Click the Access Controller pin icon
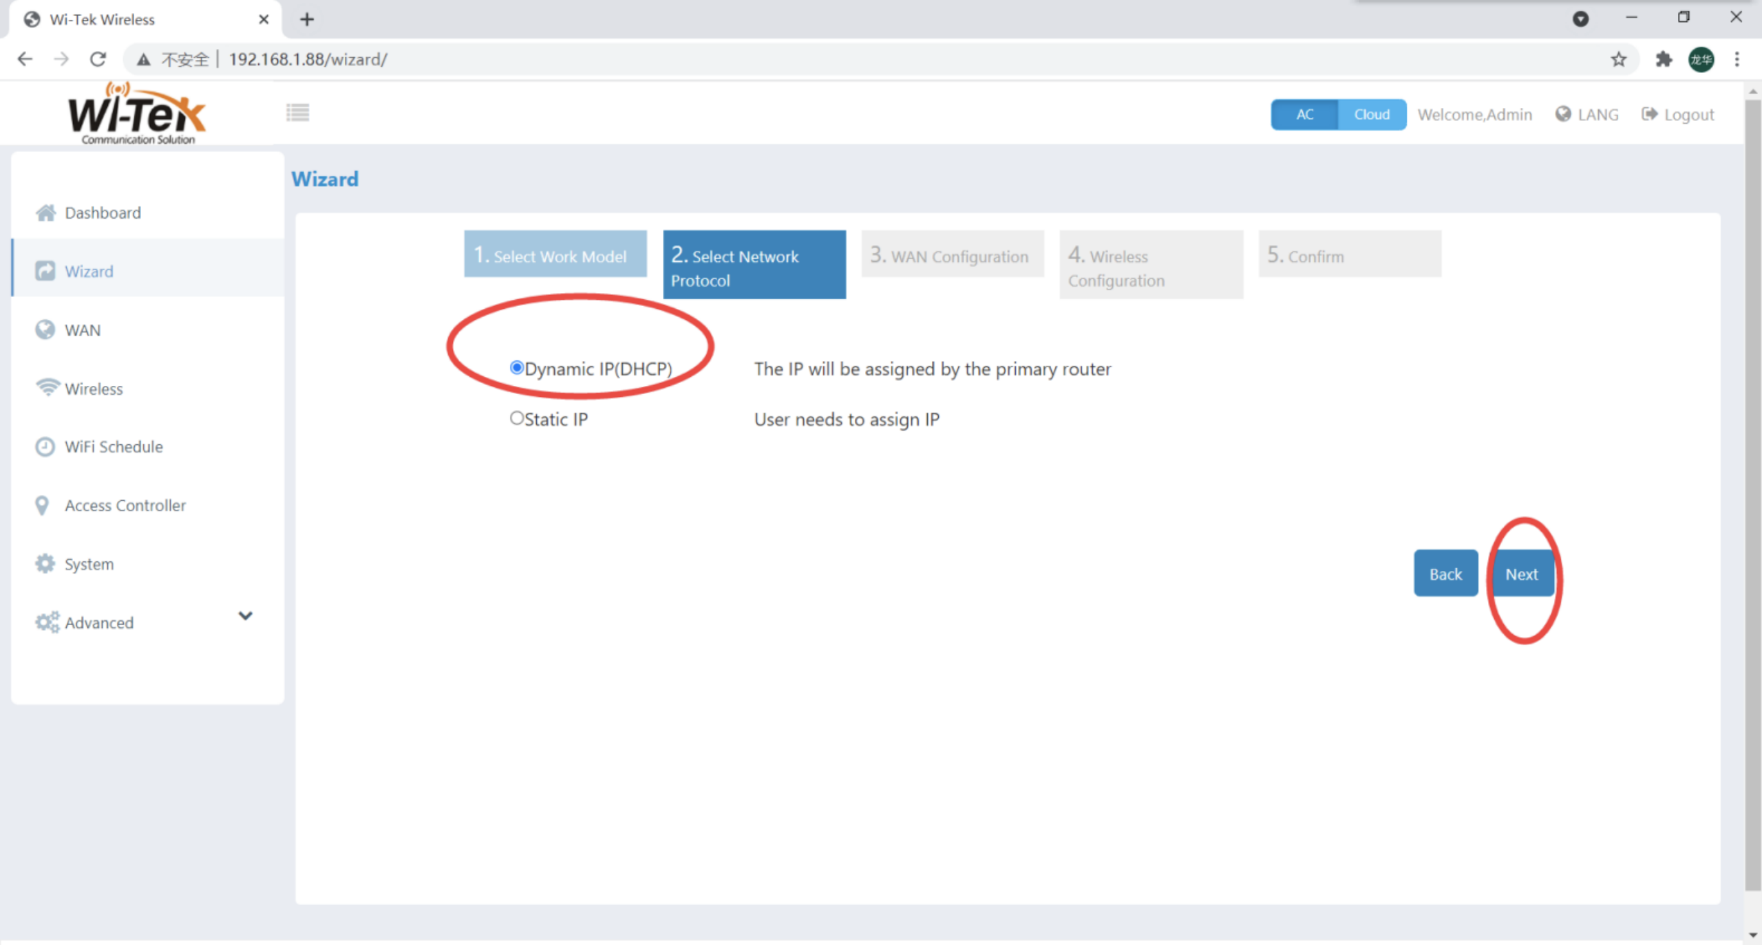 click(x=42, y=506)
